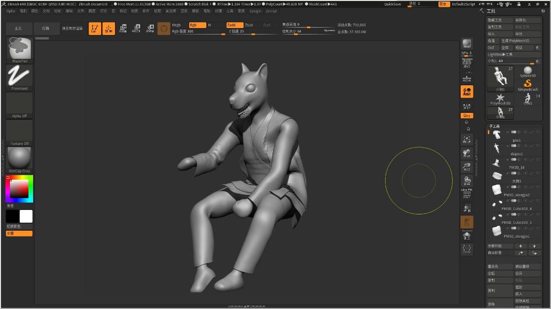
Task: Toggle Zadd sculpt mode
Action: pos(235,25)
